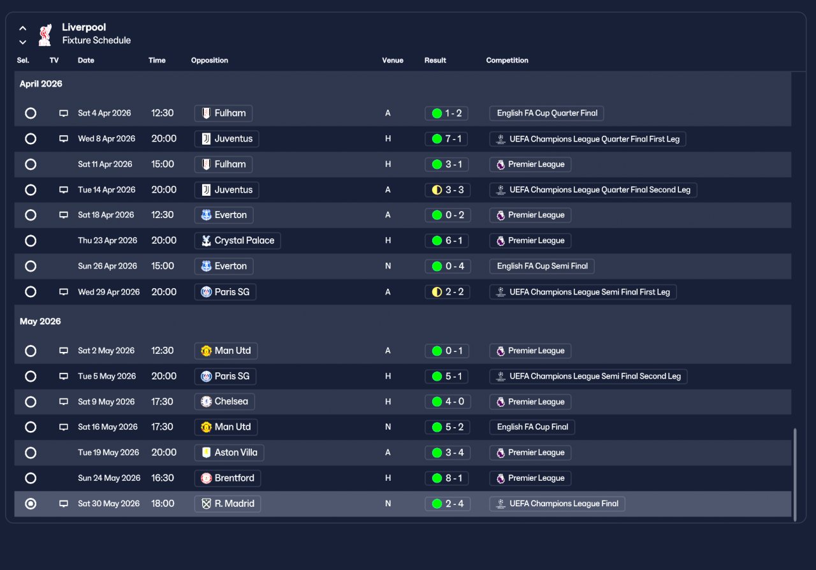Click the Juventus badge on 8 Apr fixture
Viewport: 816px width, 570px height.
[x=206, y=139]
